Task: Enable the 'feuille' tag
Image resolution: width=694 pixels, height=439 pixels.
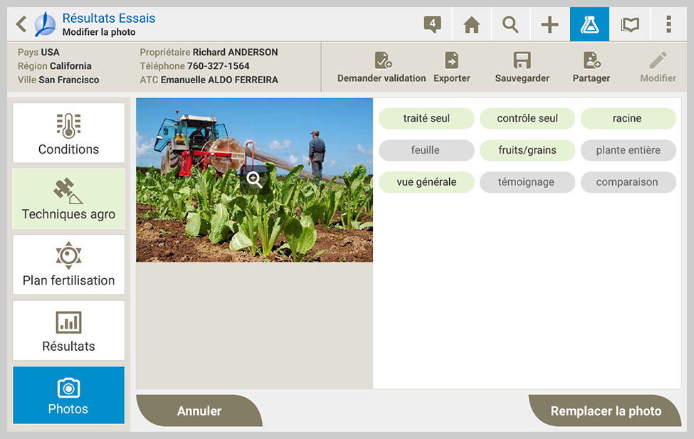Action: (426, 150)
